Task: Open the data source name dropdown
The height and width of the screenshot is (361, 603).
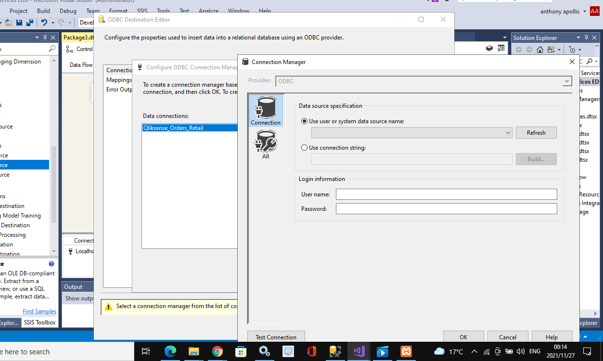Action: pos(509,132)
